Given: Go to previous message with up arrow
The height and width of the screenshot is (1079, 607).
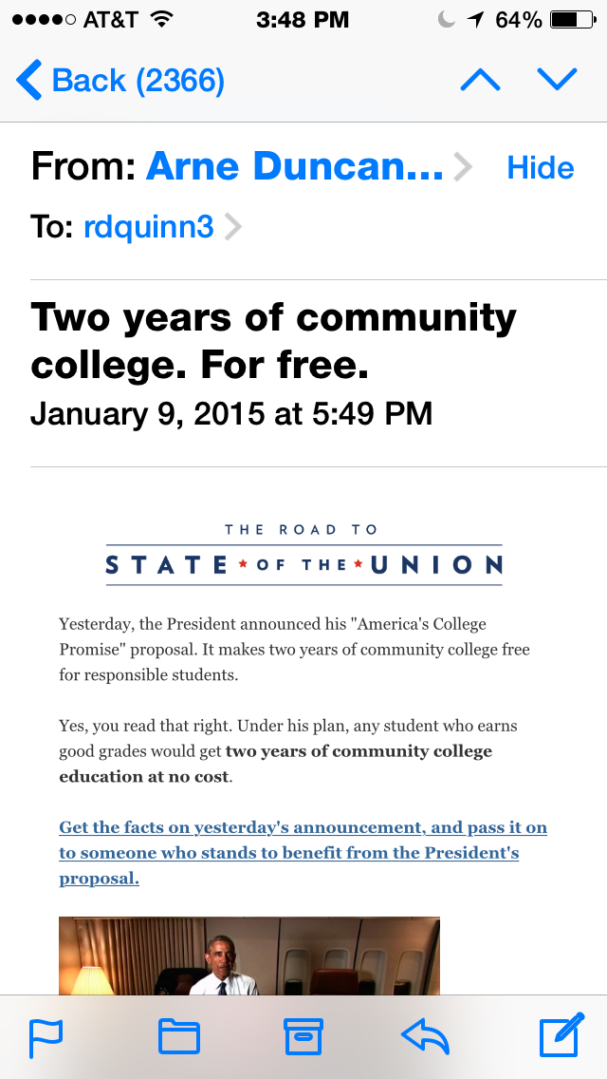Looking at the screenshot, I should click(x=480, y=81).
